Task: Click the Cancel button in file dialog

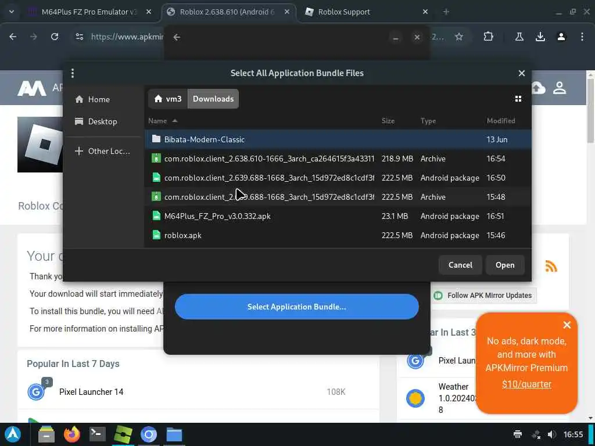Action: pos(460,265)
